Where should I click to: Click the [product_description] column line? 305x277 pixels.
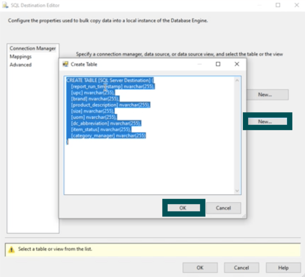click(110, 105)
